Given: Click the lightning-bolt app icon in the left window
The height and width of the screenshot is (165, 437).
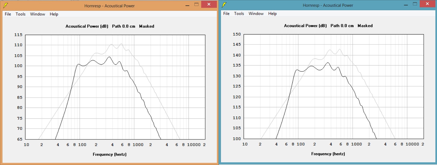Looking at the screenshot, I should [x=6, y=5].
